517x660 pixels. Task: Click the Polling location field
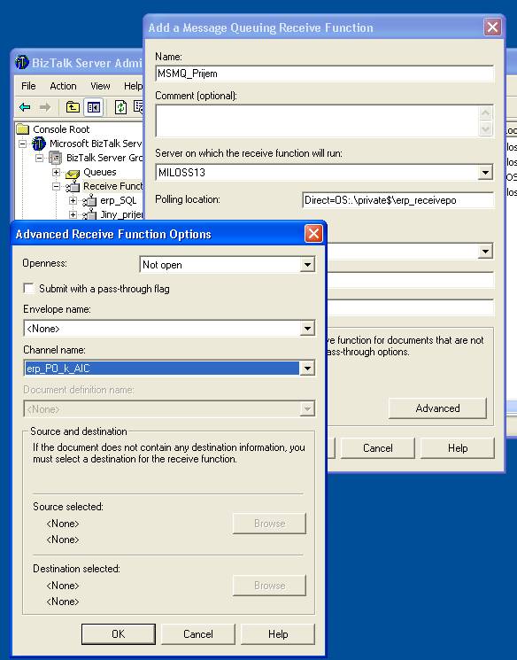coord(397,200)
